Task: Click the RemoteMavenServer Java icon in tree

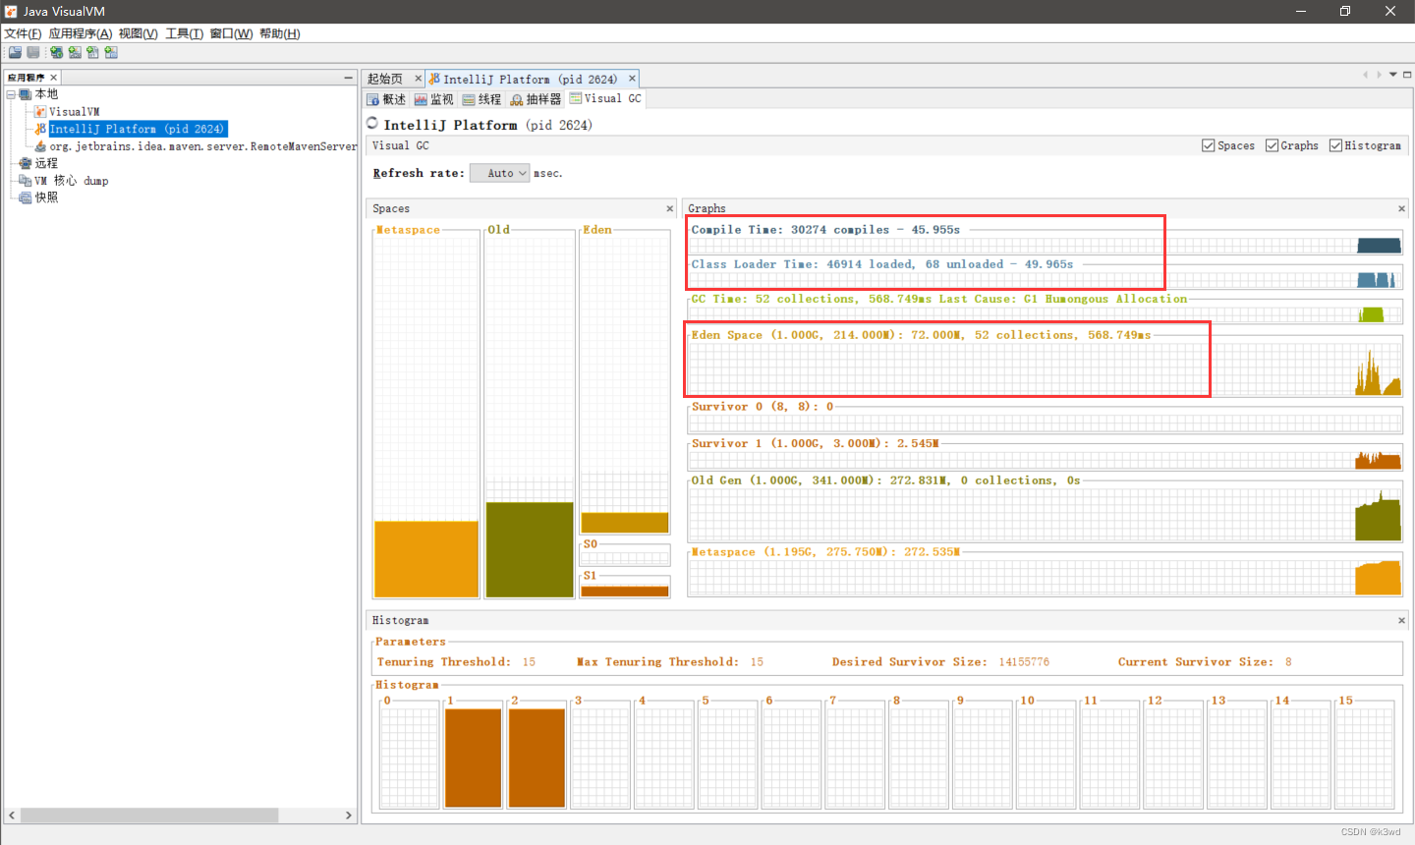Action: click(x=40, y=146)
